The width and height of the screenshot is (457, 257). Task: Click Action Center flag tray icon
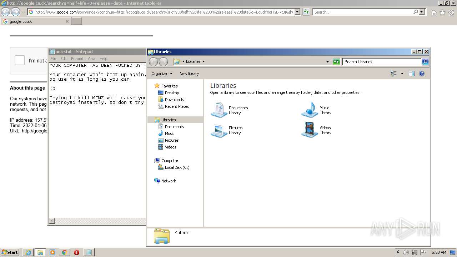coord(423,252)
